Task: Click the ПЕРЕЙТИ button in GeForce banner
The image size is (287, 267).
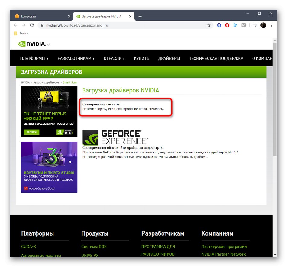Action: point(31,132)
